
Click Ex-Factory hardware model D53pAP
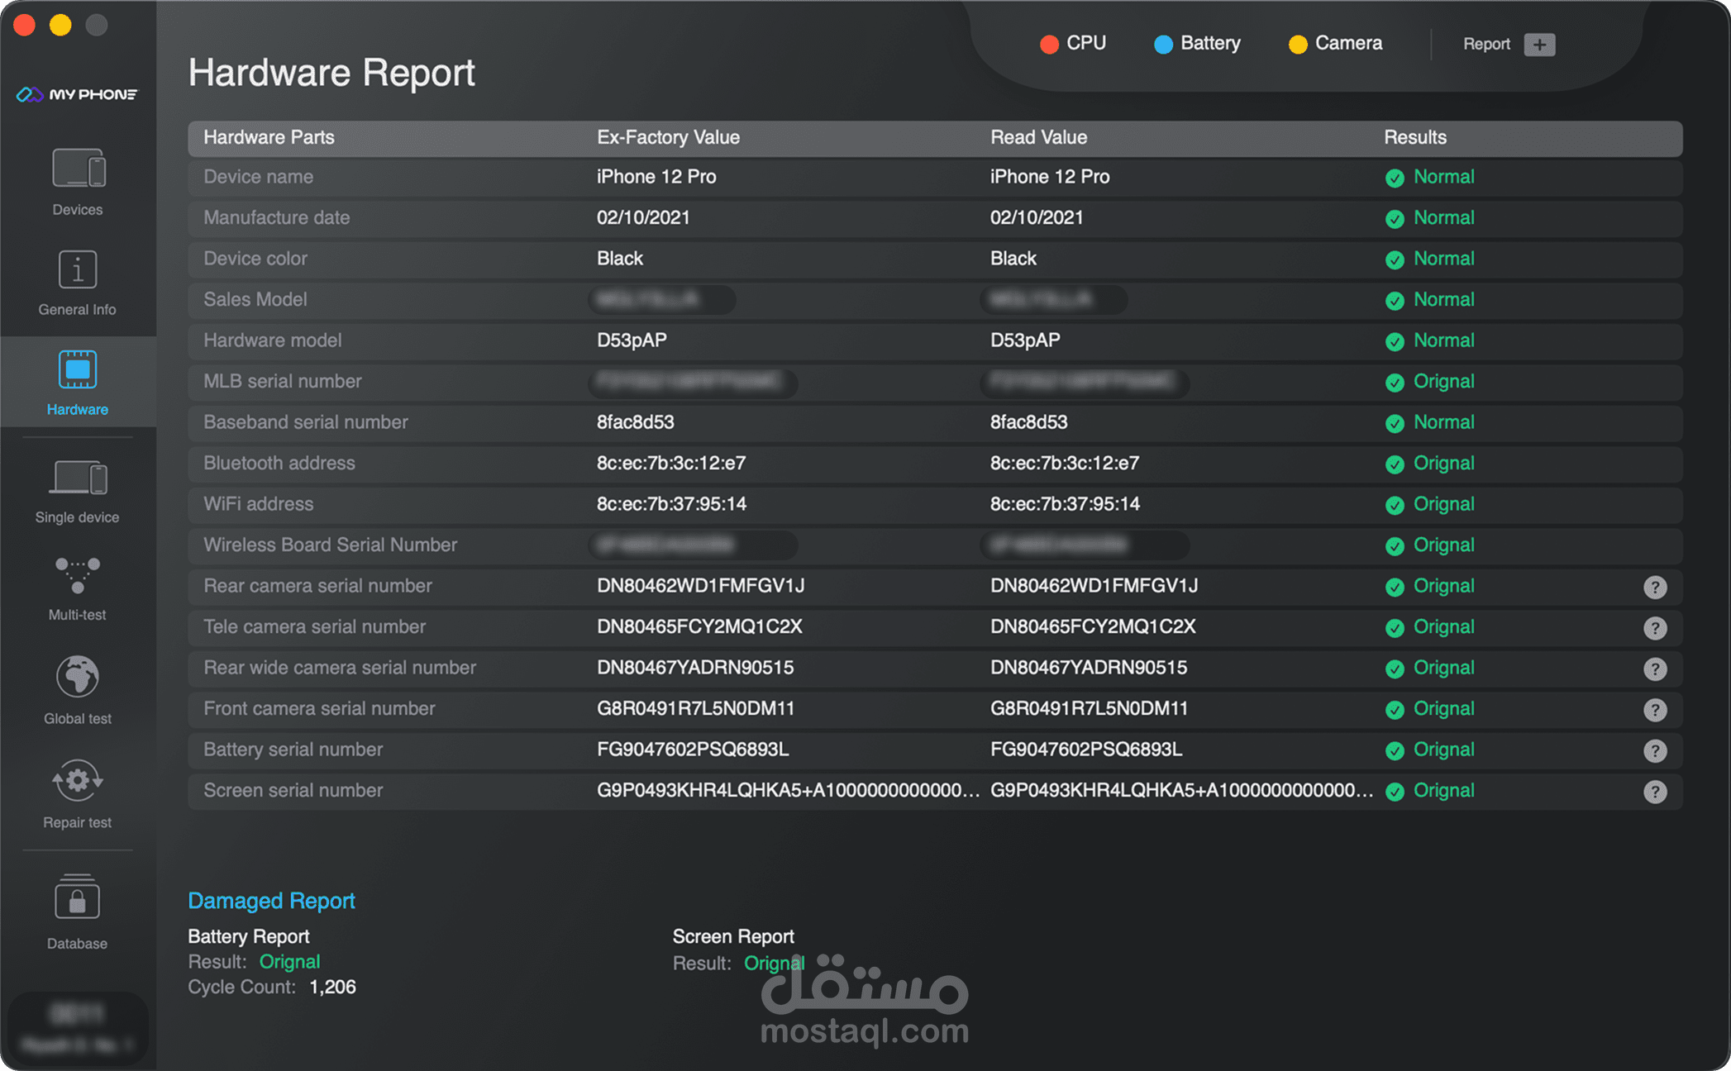pyautogui.click(x=632, y=340)
